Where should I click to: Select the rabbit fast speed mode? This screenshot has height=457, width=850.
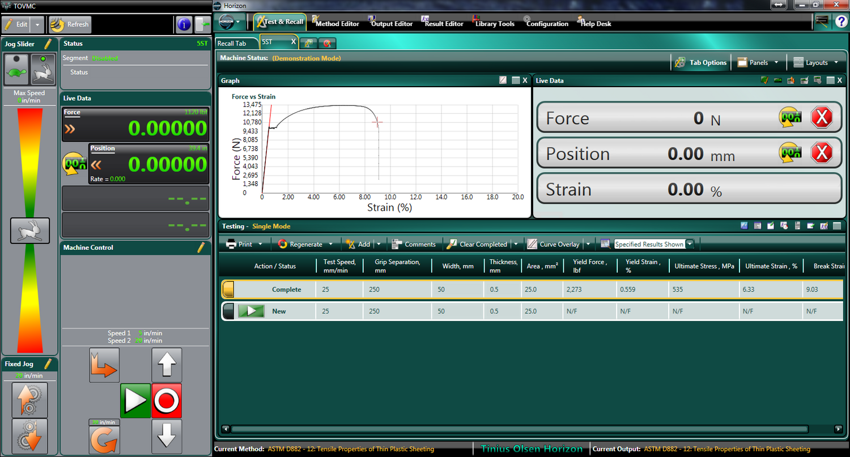coord(42,69)
